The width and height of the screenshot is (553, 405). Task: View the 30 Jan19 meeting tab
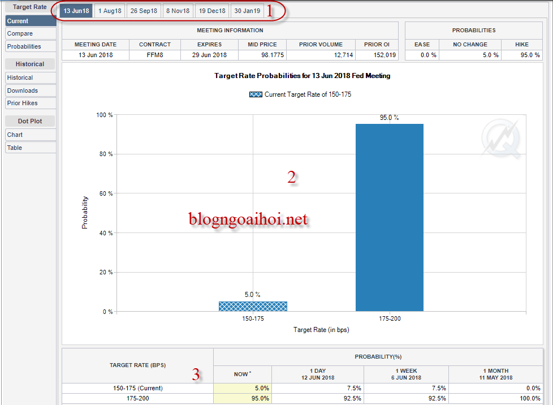tap(247, 11)
